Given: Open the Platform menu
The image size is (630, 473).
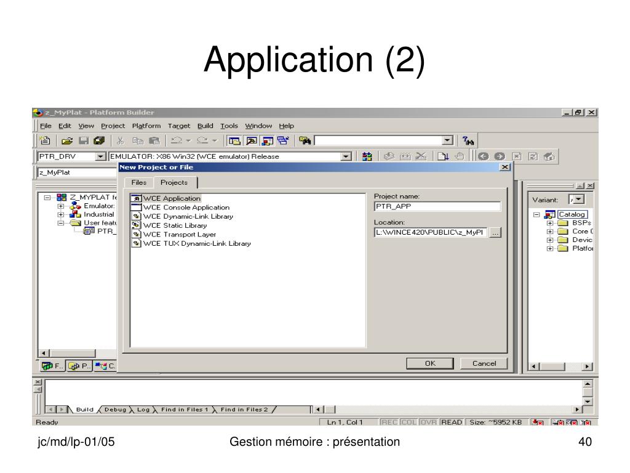Looking at the screenshot, I should (x=146, y=126).
